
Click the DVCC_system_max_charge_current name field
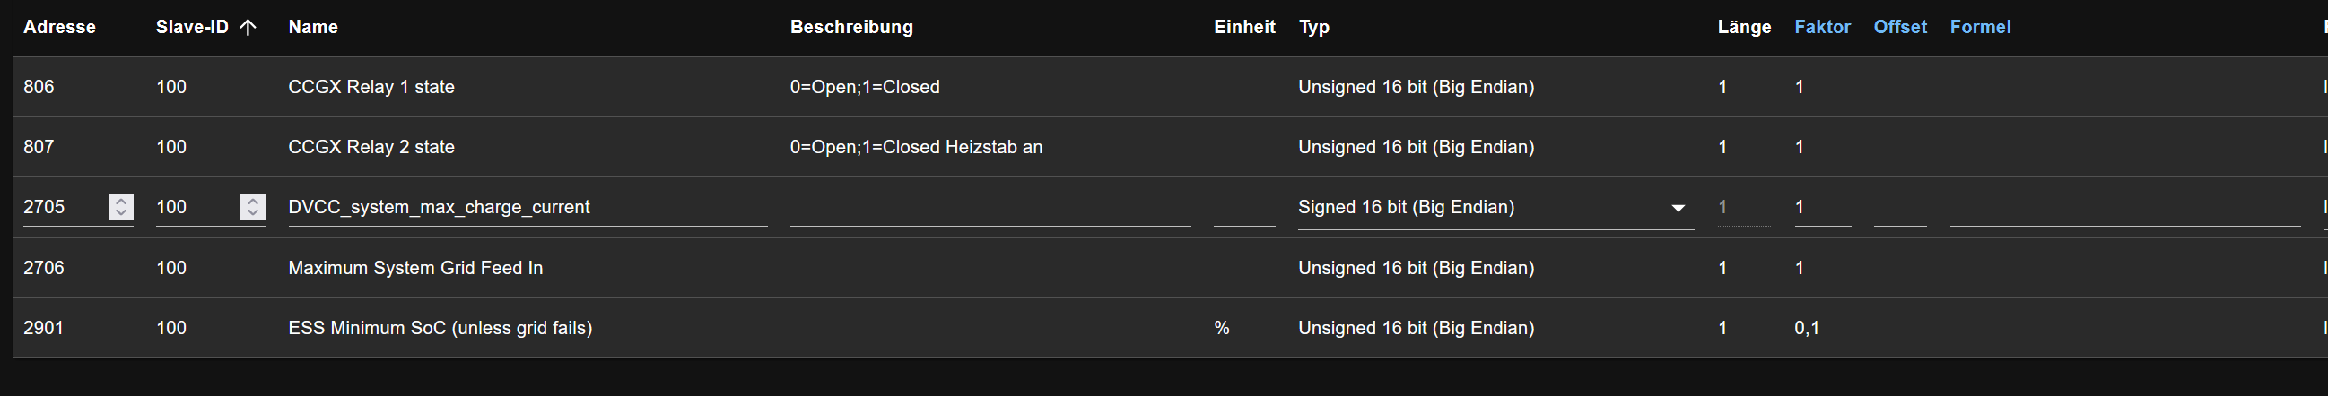[x=527, y=208]
